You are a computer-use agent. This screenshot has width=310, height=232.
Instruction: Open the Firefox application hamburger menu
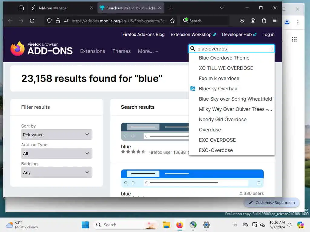pos(275,21)
